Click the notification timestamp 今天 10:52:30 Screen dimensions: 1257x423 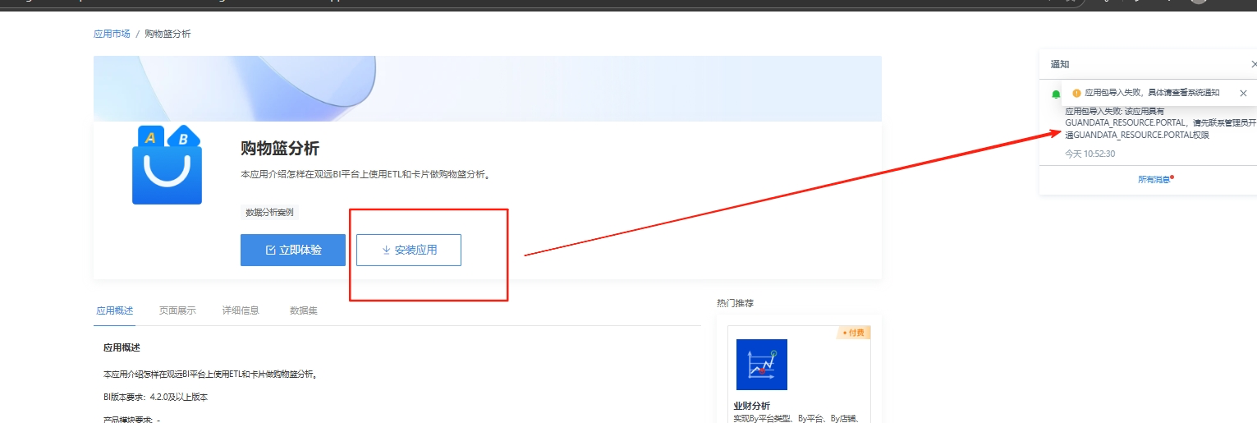coord(1090,154)
